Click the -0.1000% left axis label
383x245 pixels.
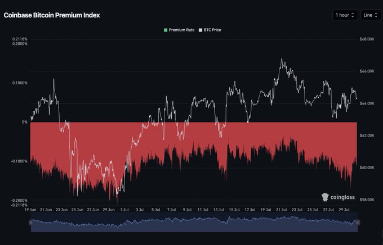click(x=19, y=161)
